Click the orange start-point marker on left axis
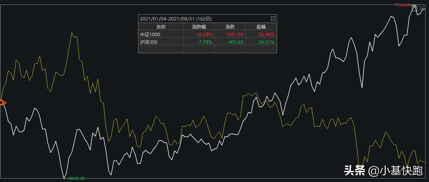 pyautogui.click(x=2, y=103)
